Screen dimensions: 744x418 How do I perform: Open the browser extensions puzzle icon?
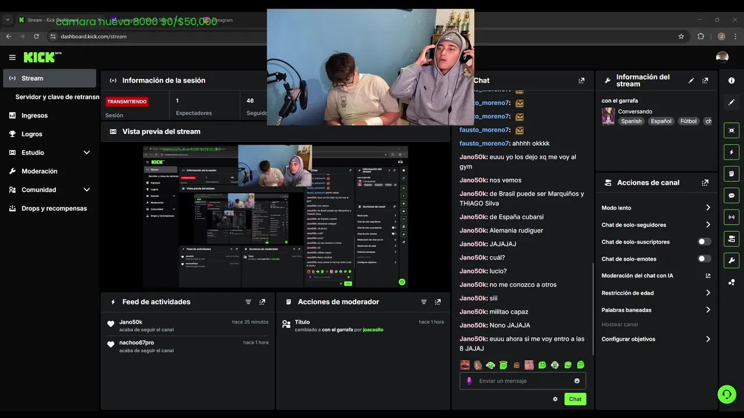700,36
